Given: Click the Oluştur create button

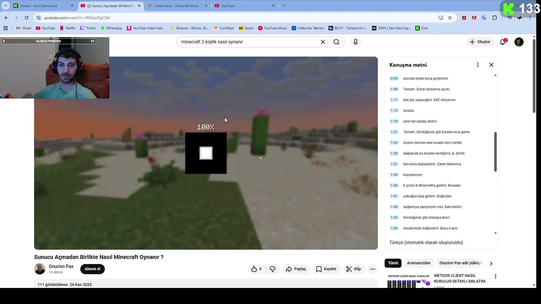Looking at the screenshot, I should click(480, 42).
